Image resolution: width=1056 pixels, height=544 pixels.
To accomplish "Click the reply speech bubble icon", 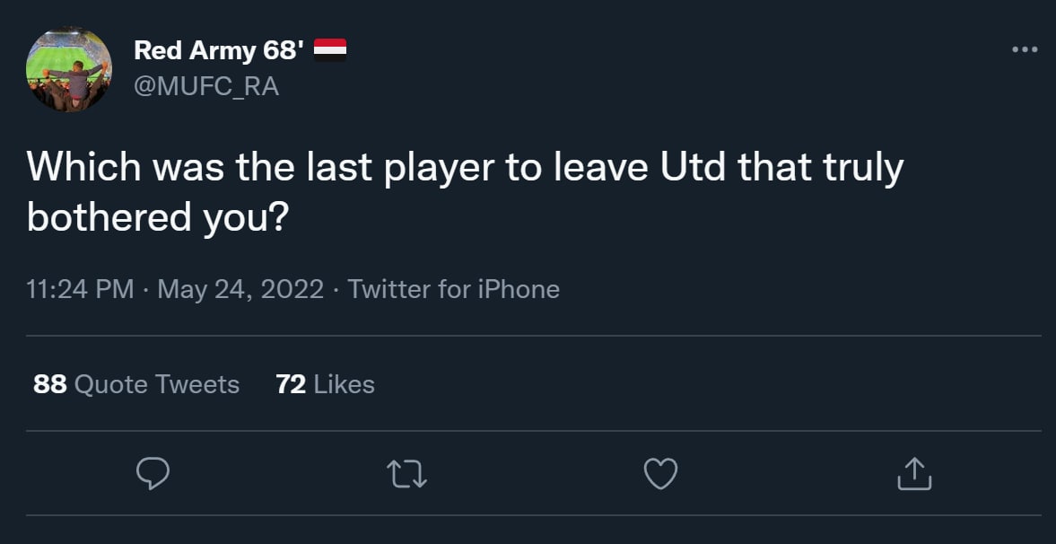I will point(153,474).
